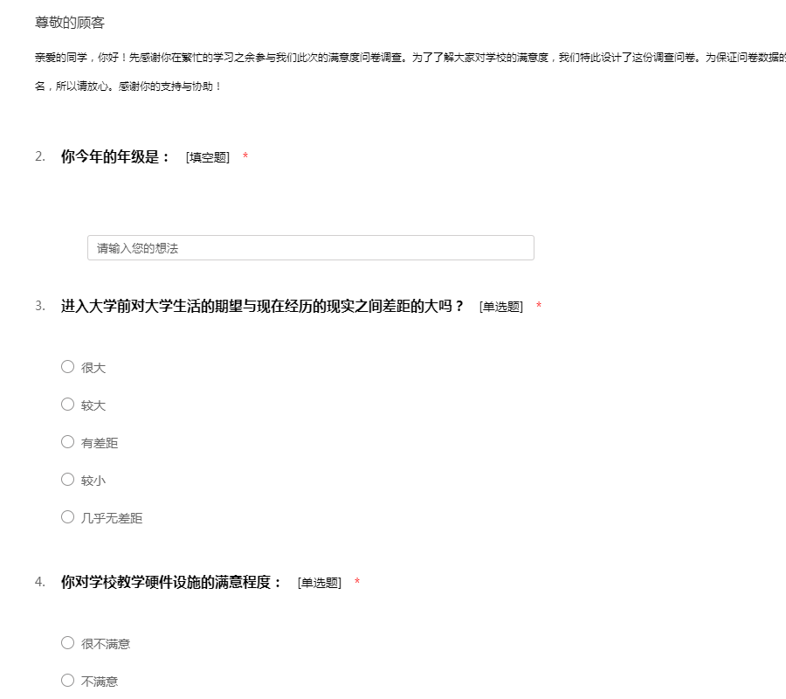Focus the "请输入您的想法" grade input field
This screenshot has height=699, width=786.
[310, 248]
